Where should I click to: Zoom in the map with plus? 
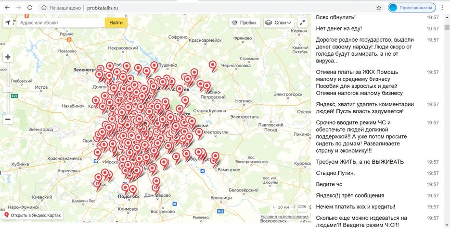tap(8, 57)
